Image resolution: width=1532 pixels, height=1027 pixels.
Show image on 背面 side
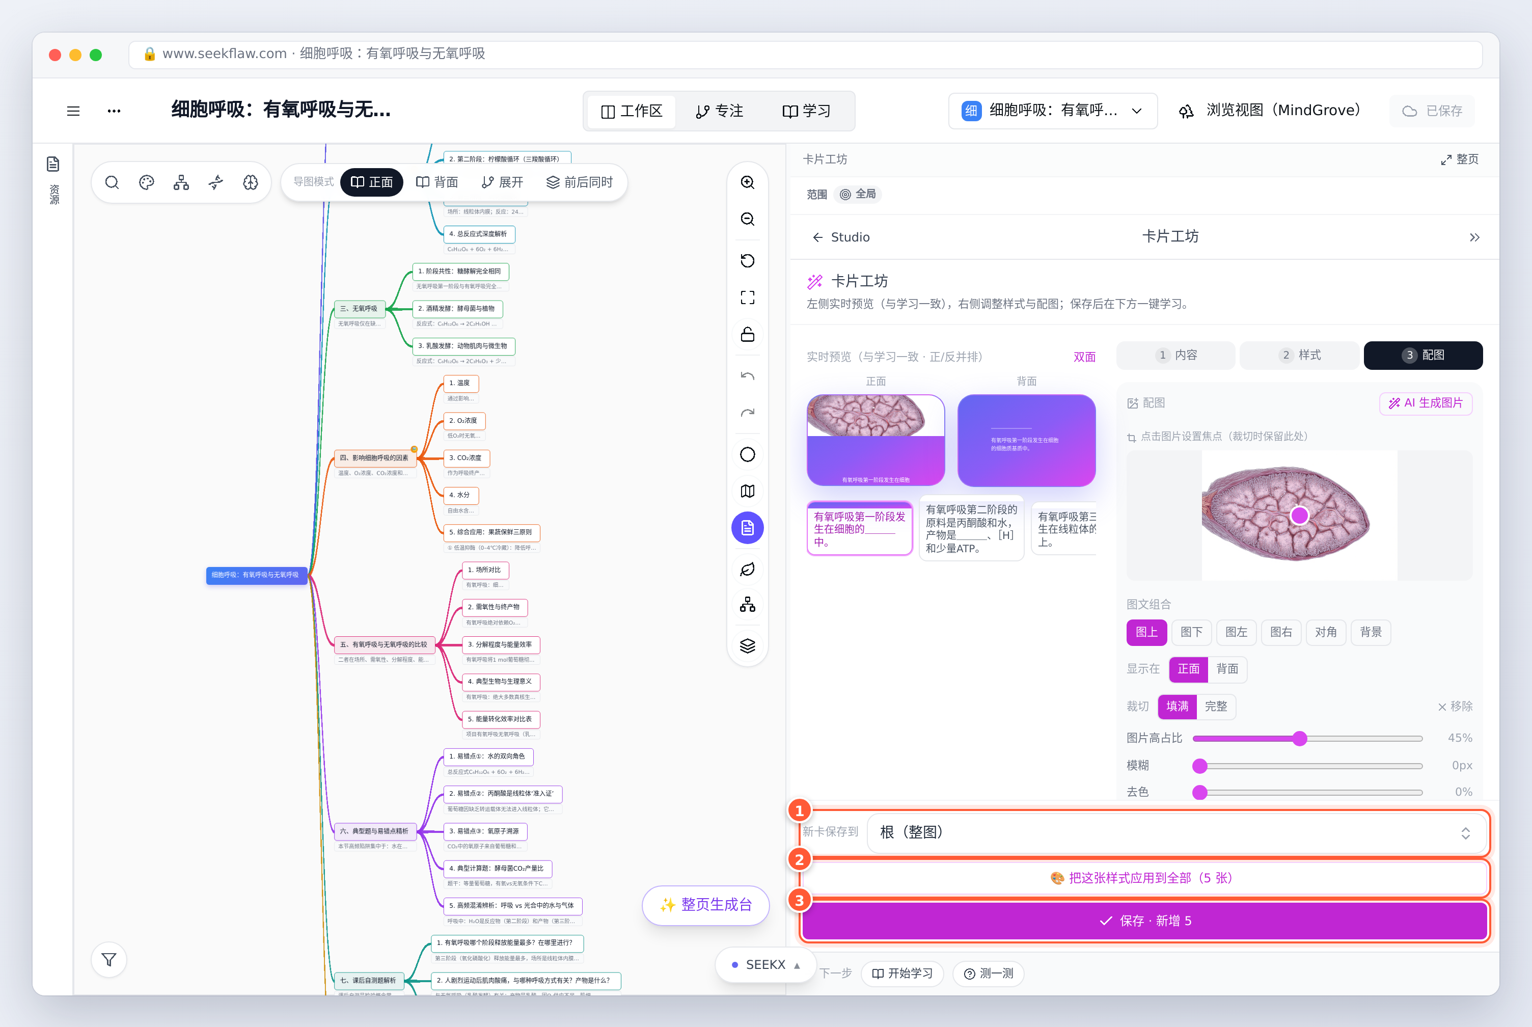pos(1227,669)
